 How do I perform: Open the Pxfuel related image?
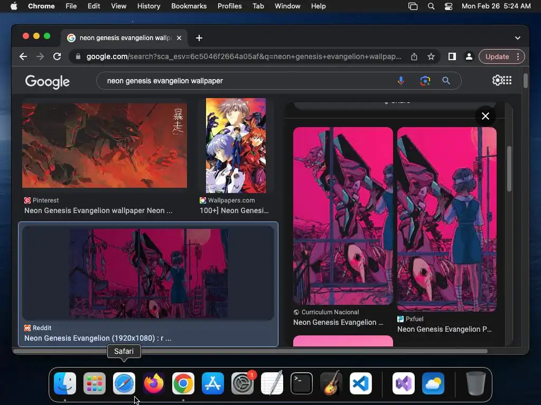coord(447,219)
